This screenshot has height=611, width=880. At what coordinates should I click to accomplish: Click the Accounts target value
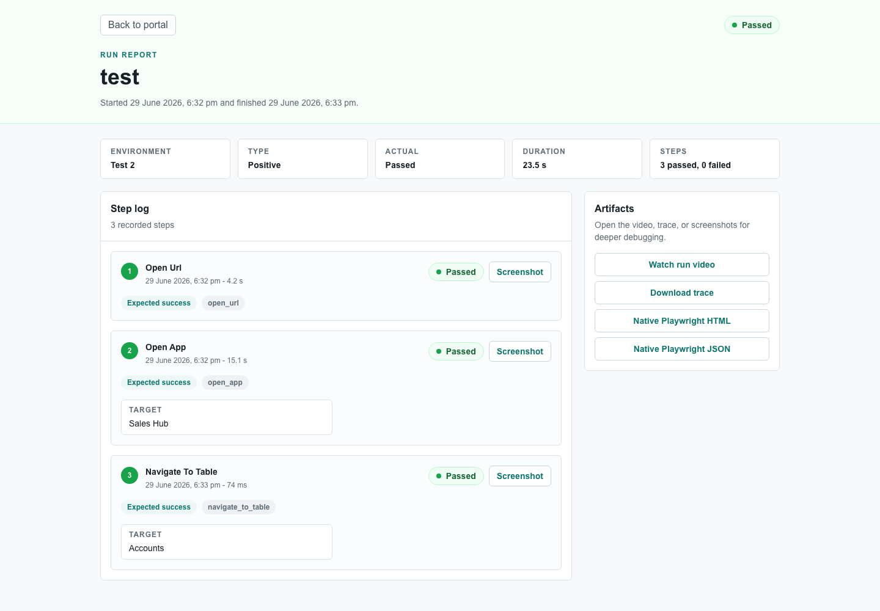click(147, 548)
